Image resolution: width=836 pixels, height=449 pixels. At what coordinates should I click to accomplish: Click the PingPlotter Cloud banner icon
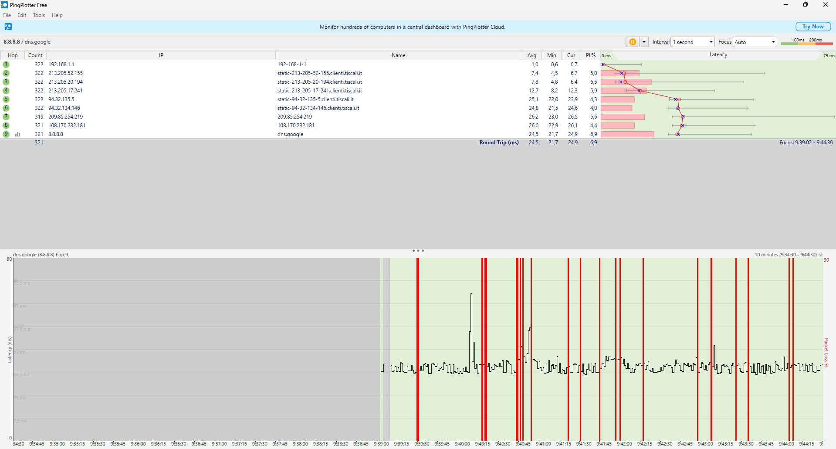coord(8,27)
